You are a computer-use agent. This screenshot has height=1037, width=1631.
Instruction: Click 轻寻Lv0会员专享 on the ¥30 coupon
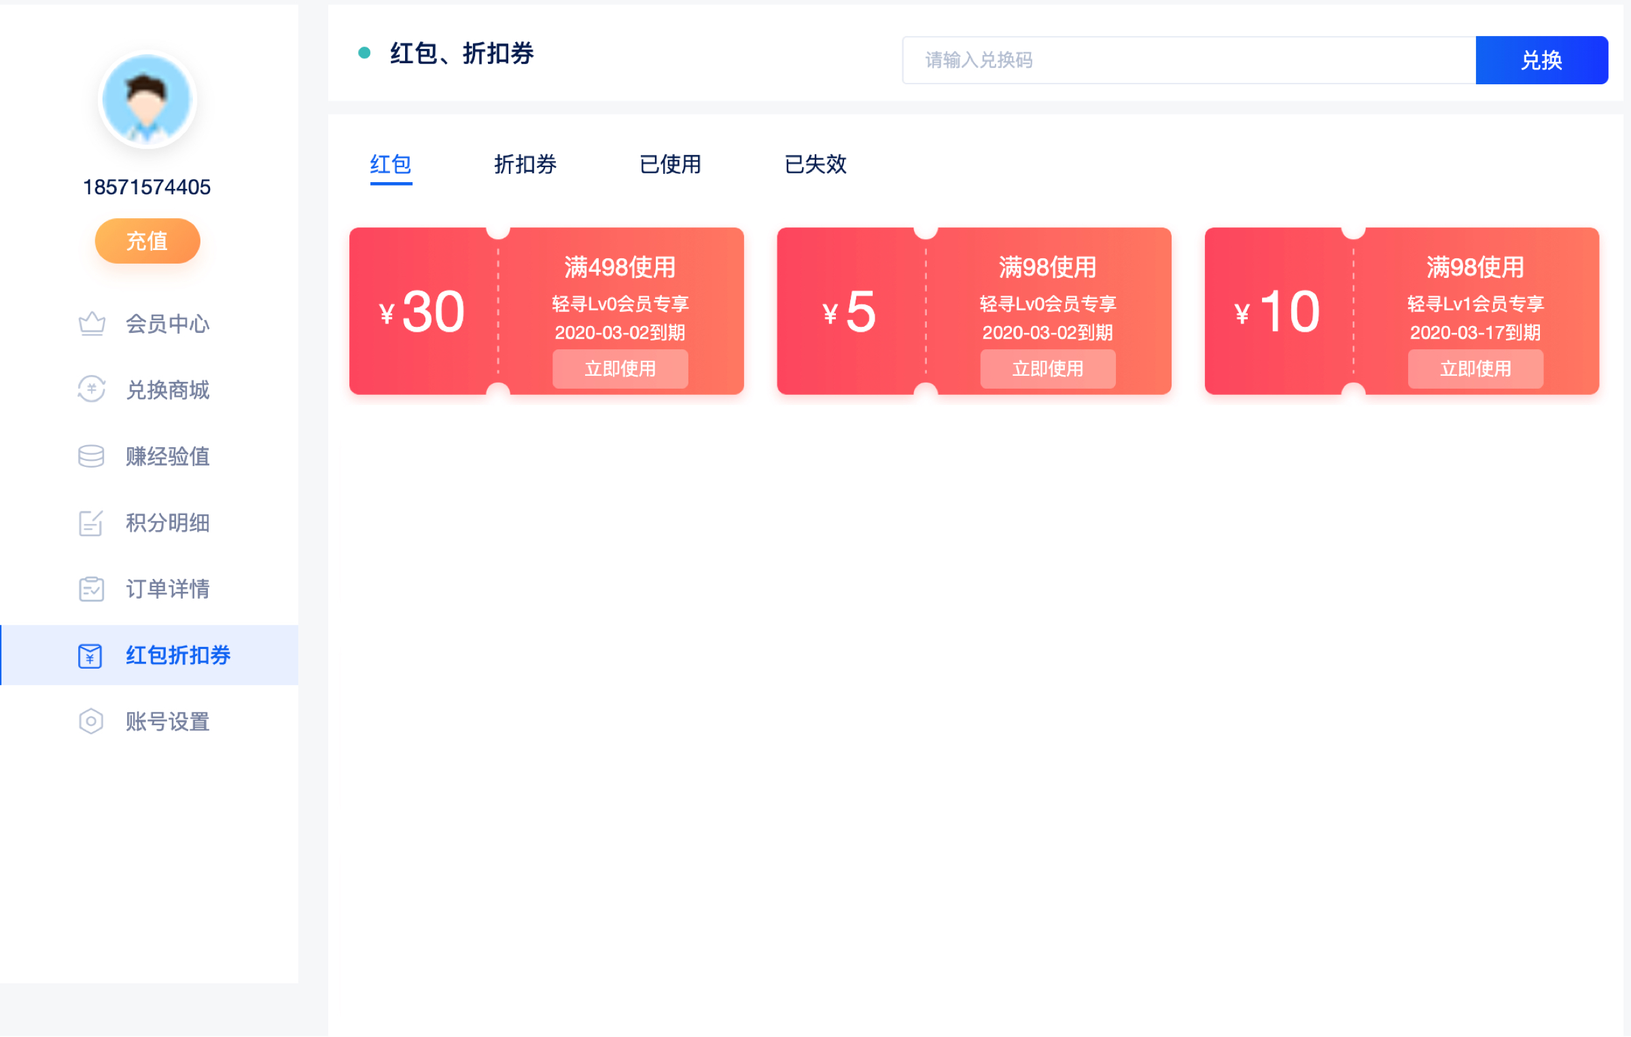coord(620,304)
